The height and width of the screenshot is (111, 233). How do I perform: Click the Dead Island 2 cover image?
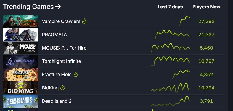pos(20,101)
